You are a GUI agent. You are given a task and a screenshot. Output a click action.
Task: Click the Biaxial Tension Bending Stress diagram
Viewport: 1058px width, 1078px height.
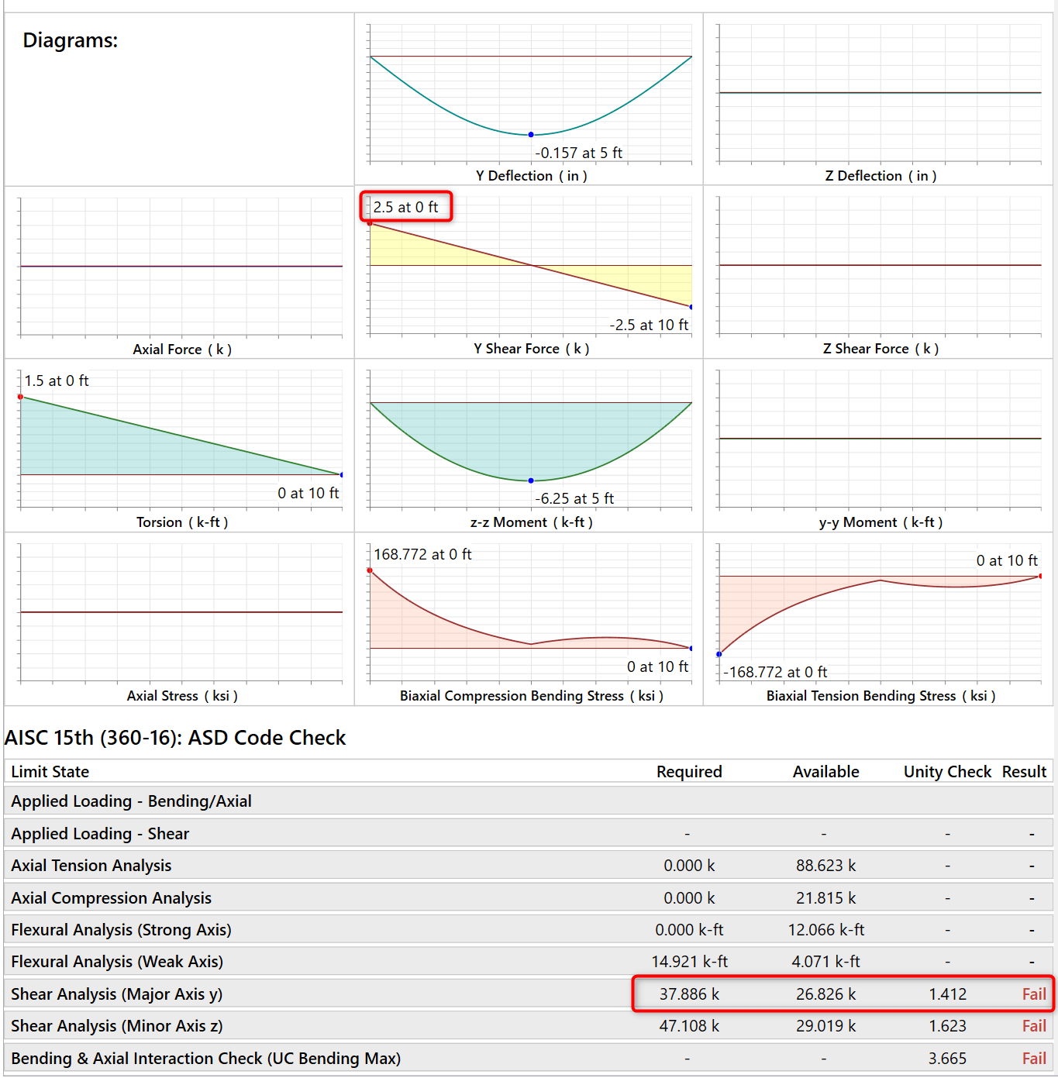880,614
